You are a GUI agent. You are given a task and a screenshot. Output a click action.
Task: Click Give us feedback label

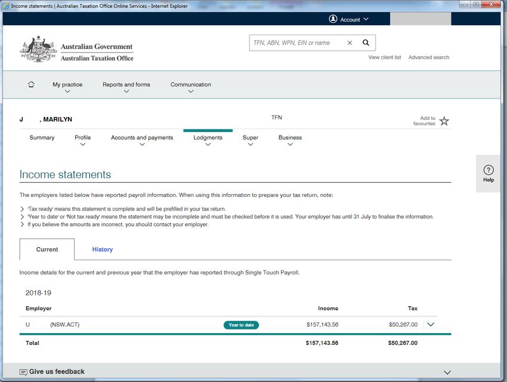coord(57,372)
